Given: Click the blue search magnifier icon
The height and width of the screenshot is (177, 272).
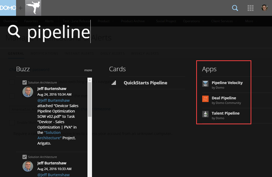Looking at the screenshot, I should pyautogui.click(x=235, y=8).
